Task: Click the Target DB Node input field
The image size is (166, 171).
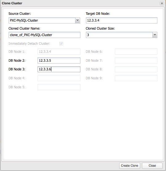Action: [x=122, y=20]
